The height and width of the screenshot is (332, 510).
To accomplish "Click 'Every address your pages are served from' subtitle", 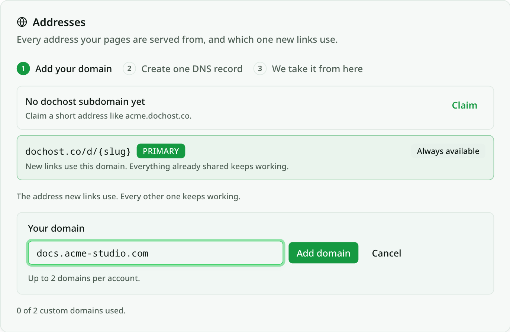I will (x=177, y=39).
